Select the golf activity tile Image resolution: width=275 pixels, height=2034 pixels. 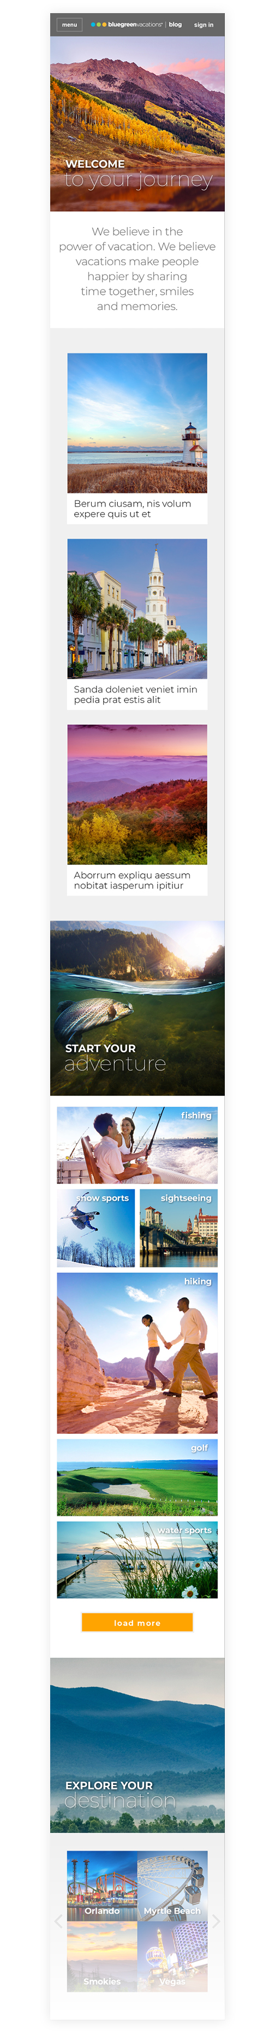137,1477
